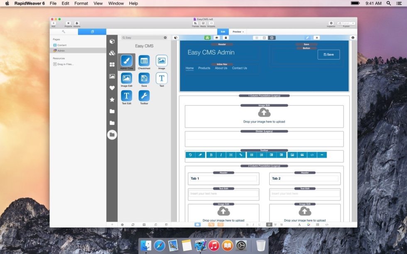Switch to the wrench settings tab in sidebar
The width and height of the screenshot is (407, 254).
click(x=64, y=31)
